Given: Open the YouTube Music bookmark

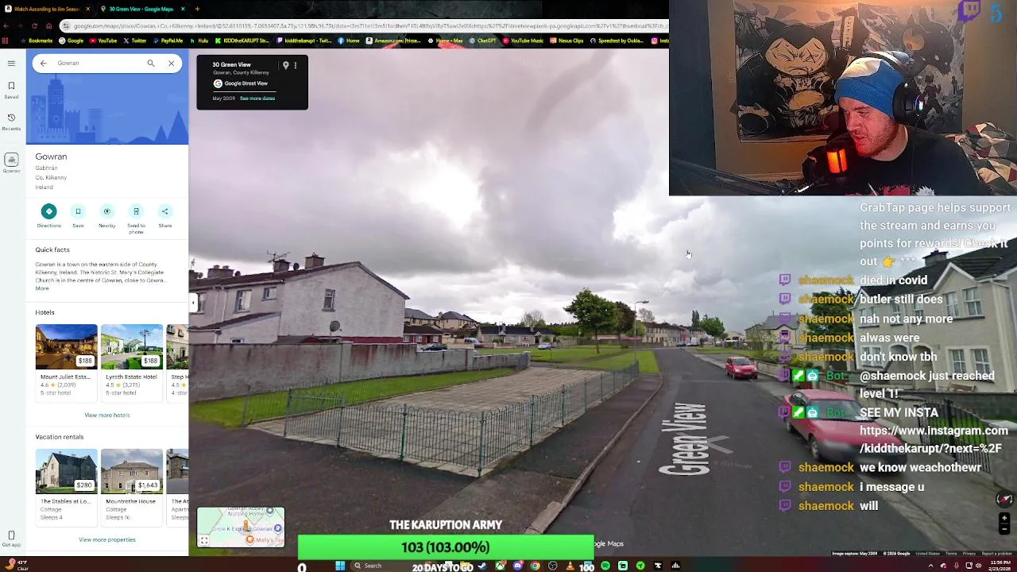Looking at the screenshot, I should pyautogui.click(x=523, y=41).
